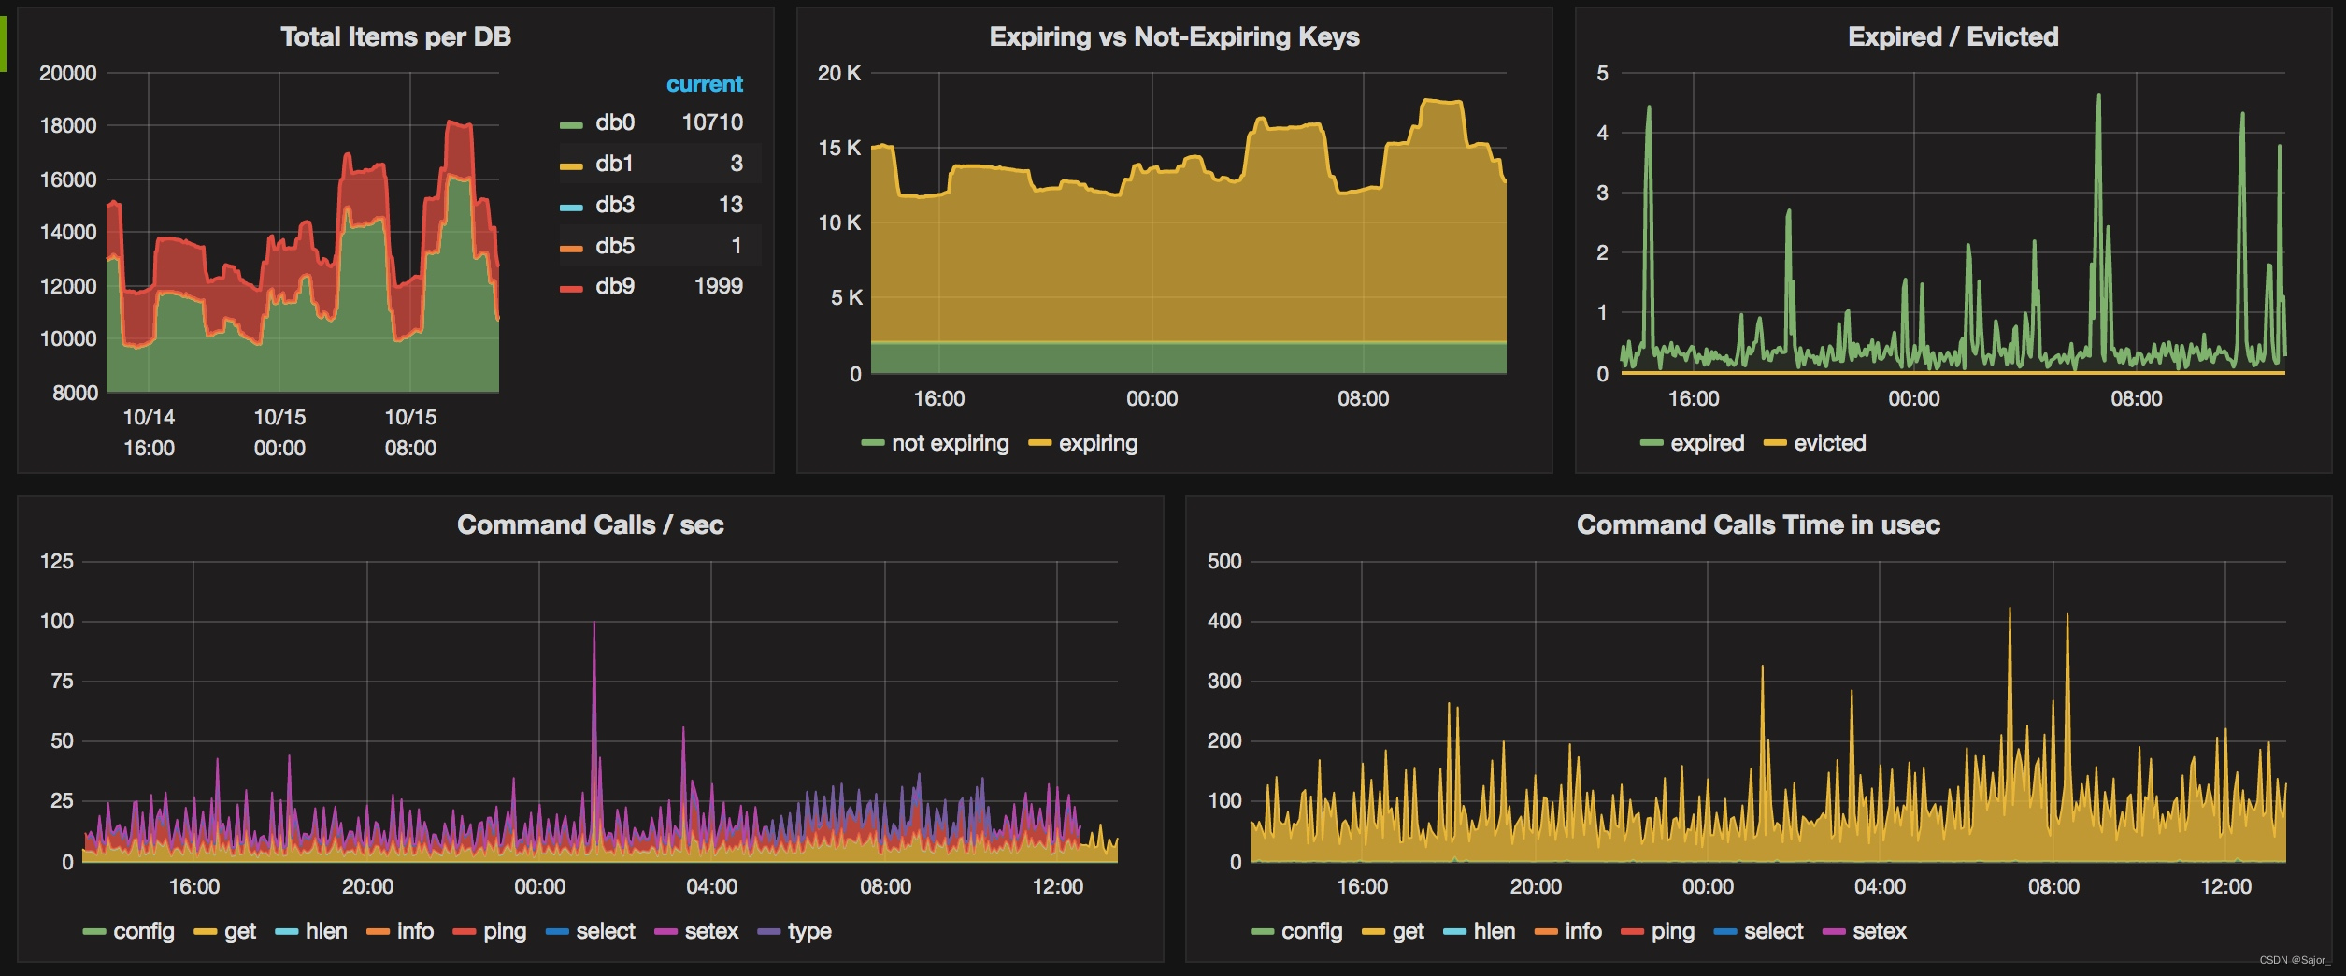Open the Total Items per DB panel menu

[x=393, y=37]
